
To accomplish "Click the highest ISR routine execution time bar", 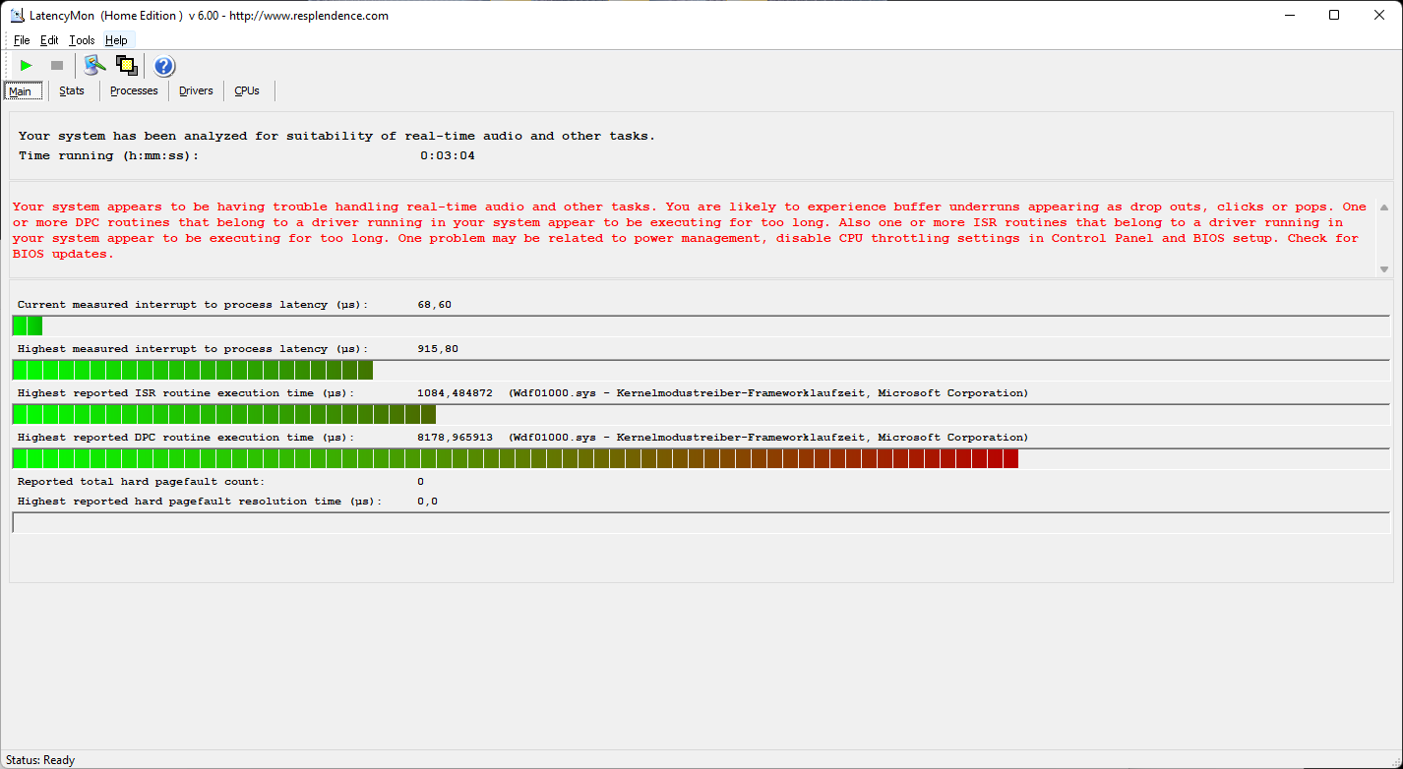I will coord(224,415).
